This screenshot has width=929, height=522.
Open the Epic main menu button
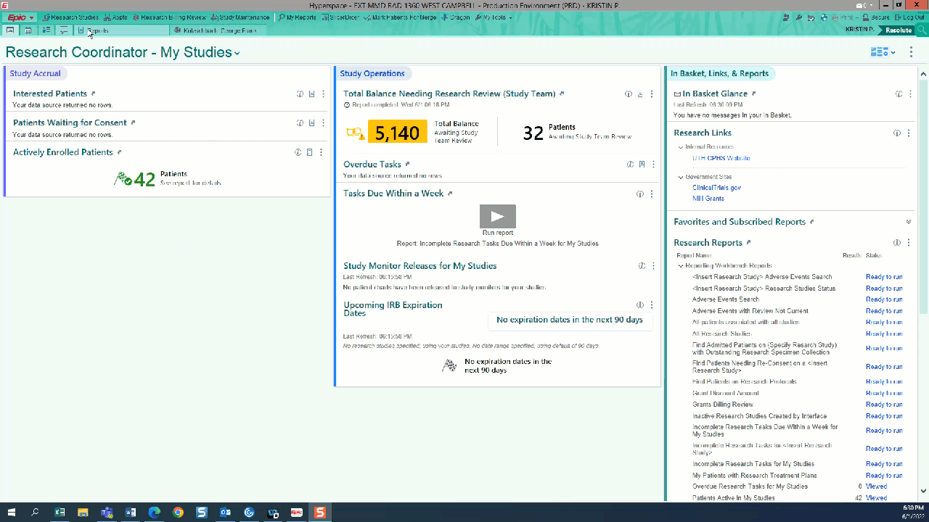coord(20,17)
